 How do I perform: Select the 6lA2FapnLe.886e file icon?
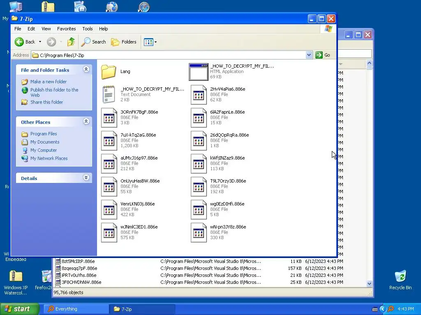(199, 118)
